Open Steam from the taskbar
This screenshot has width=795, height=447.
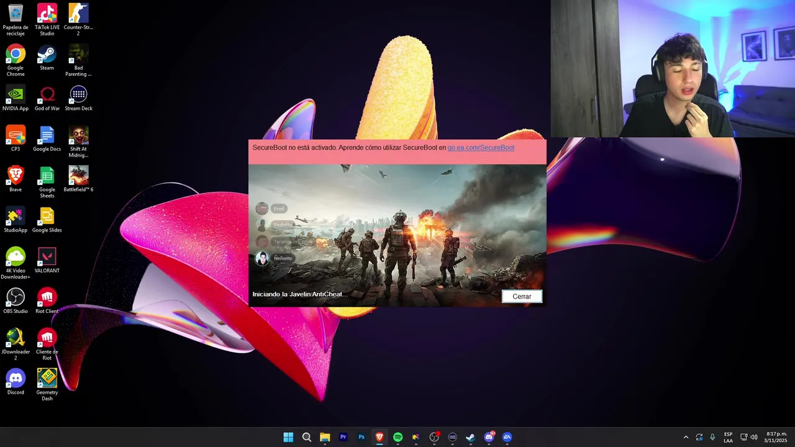click(x=471, y=437)
